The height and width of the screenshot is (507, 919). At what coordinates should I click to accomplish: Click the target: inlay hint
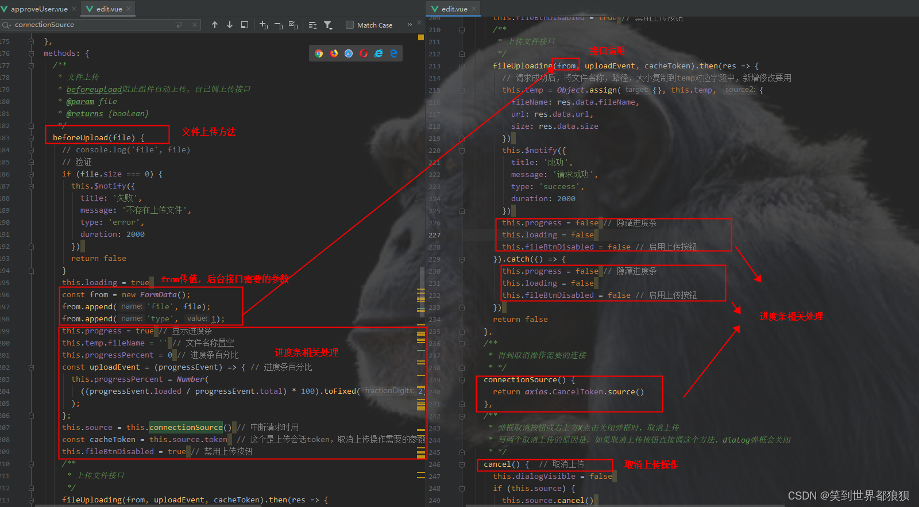coord(636,90)
